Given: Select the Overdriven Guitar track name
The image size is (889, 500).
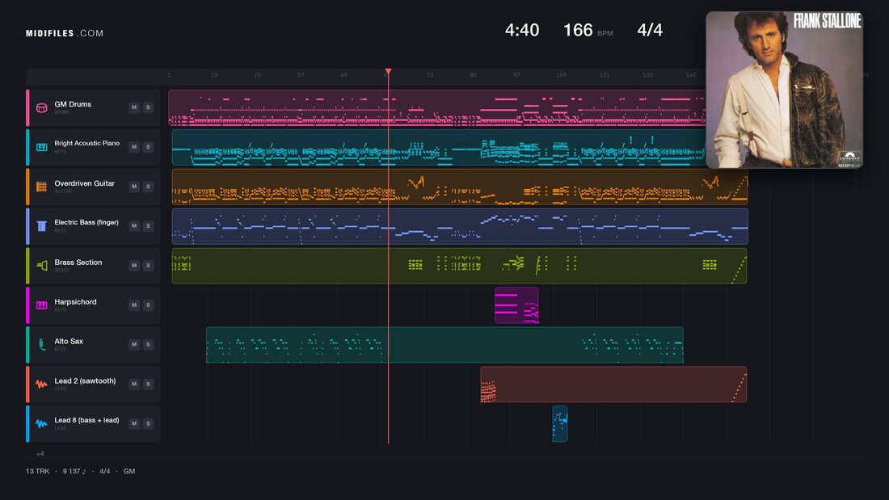Looking at the screenshot, I should (85, 183).
